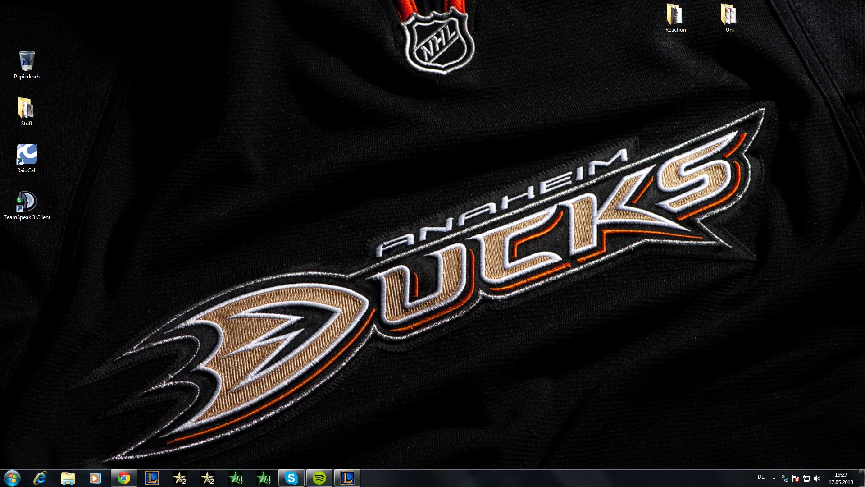The width and height of the screenshot is (865, 487).
Task: Open the Papierkorb recycle bin
Action: point(27,65)
